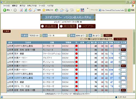The height and width of the screenshot is (99, 136).
Task: Click the page icon in address bar
Action: [100, 10]
